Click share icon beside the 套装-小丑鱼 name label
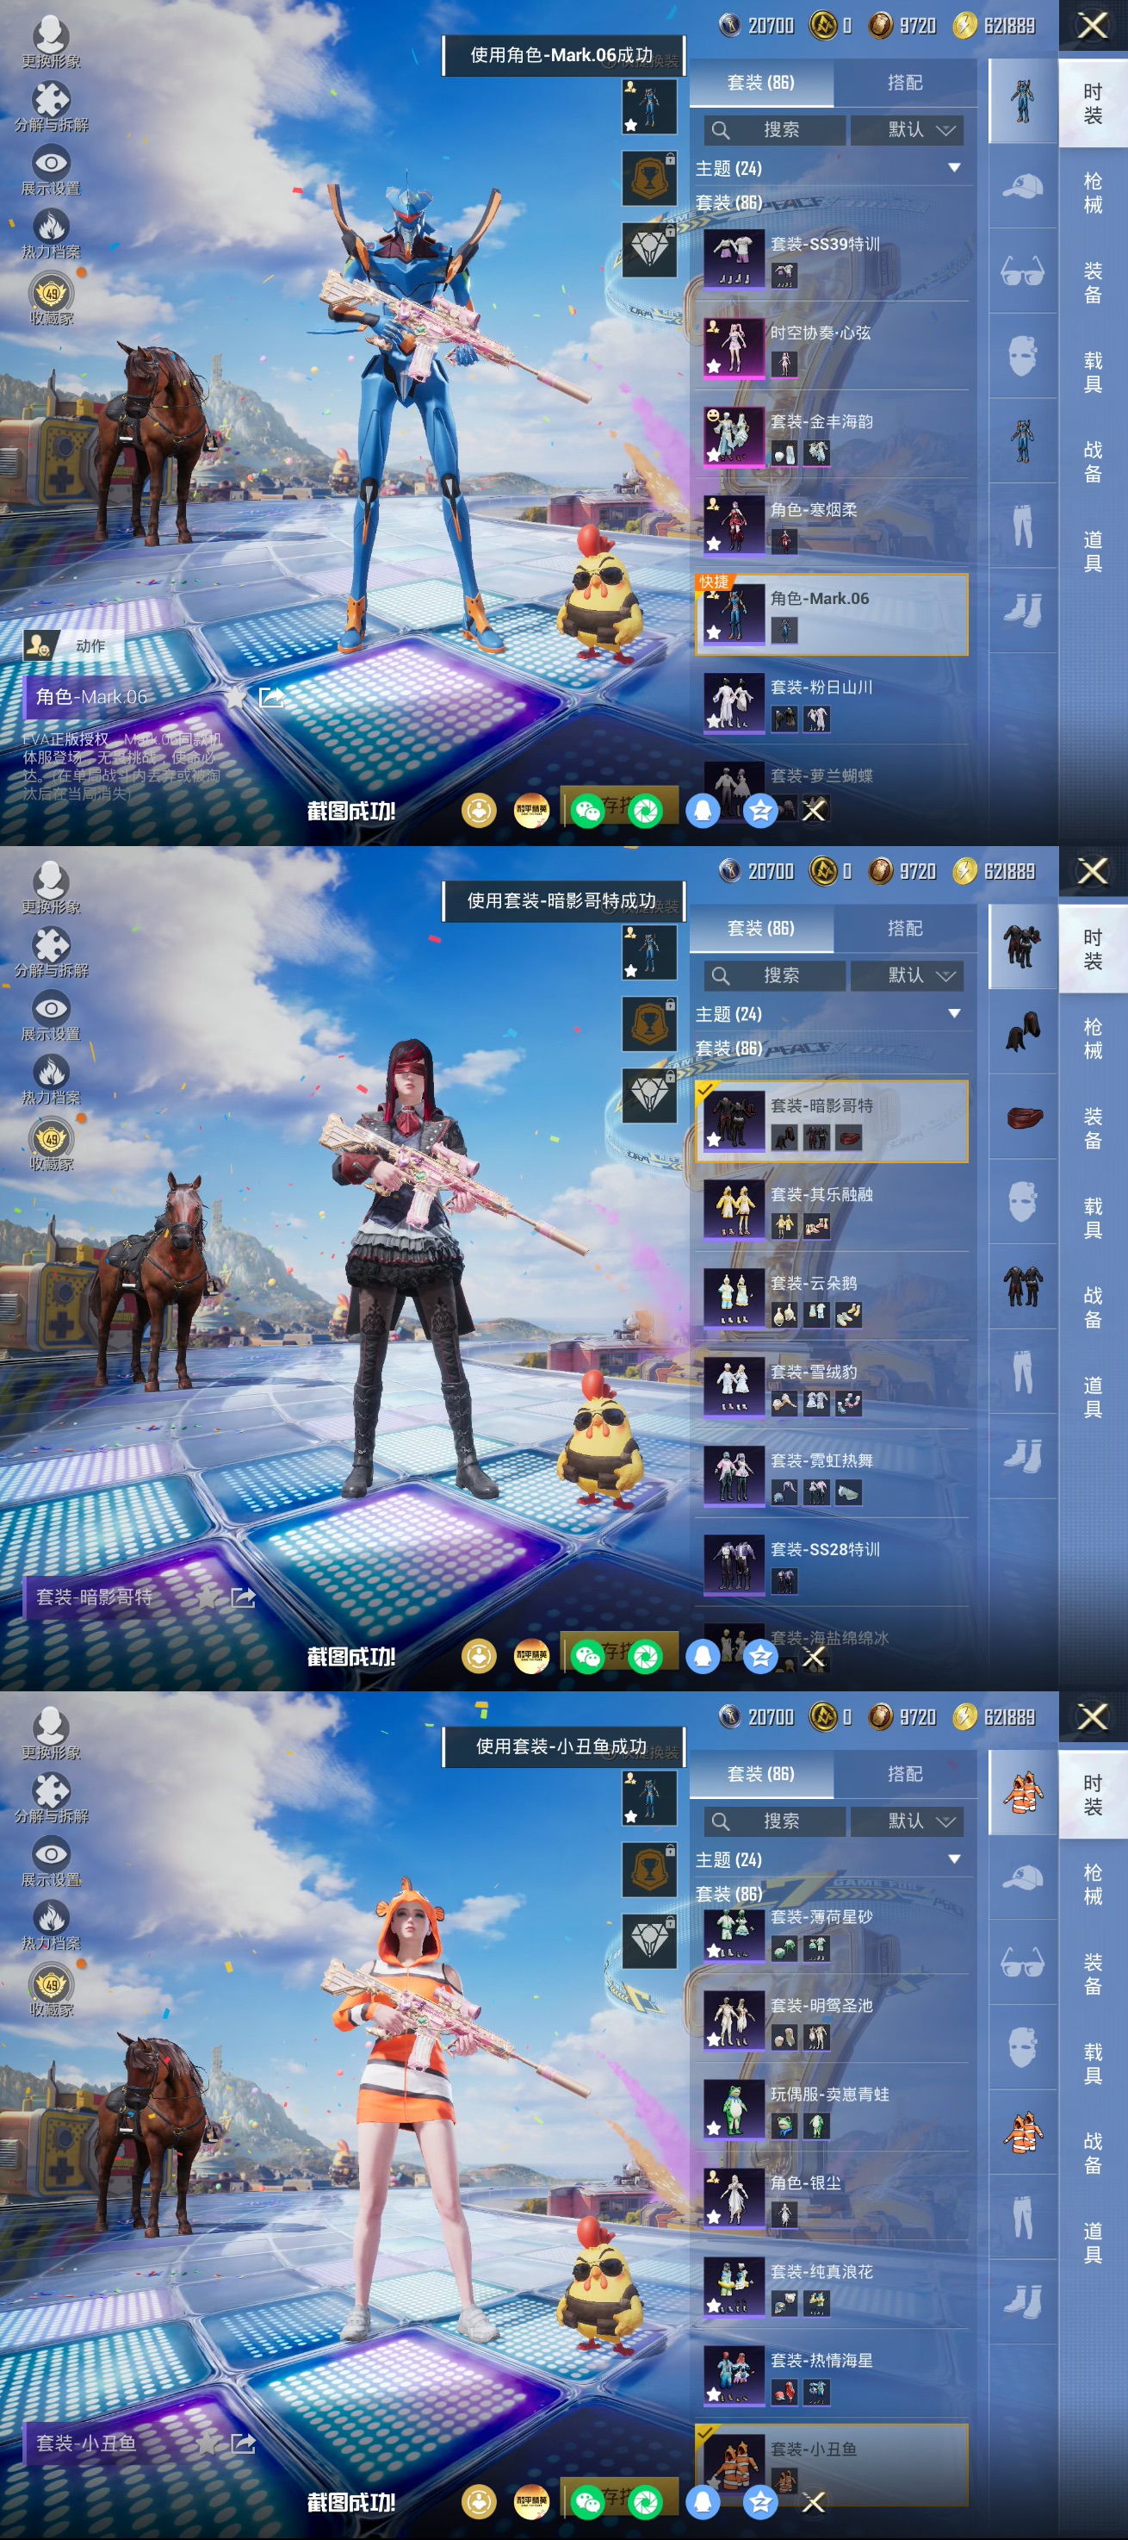1128x2540 pixels. pyautogui.click(x=242, y=2443)
